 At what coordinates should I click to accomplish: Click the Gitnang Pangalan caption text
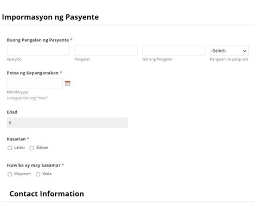(157, 59)
